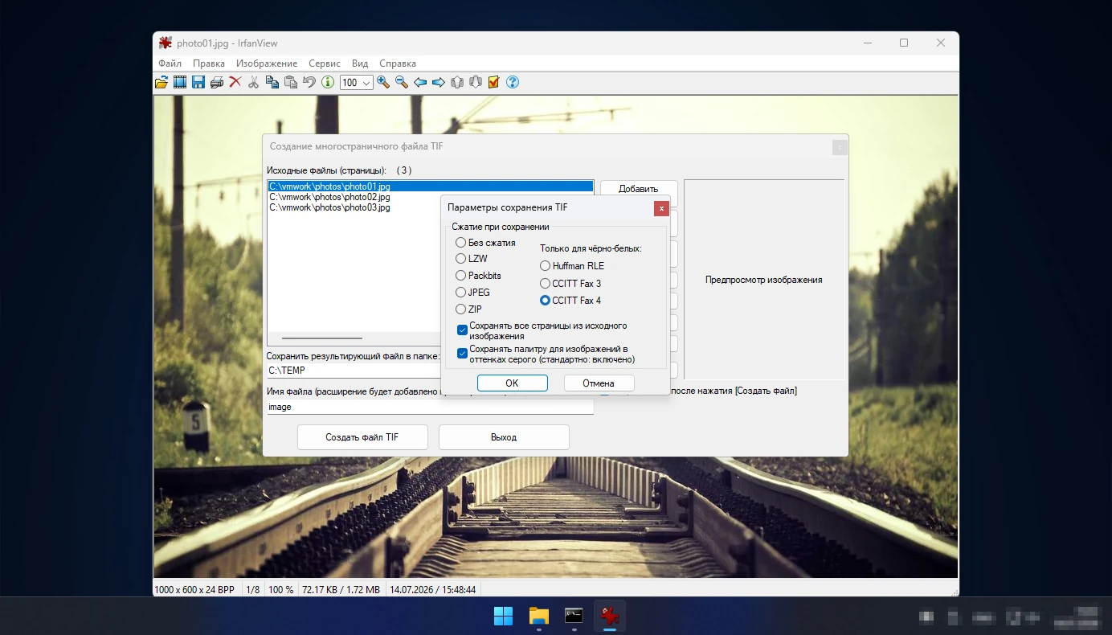Viewport: 1112px width, 635px height.
Task: Click the Save floppy disk icon
Action: pos(198,82)
